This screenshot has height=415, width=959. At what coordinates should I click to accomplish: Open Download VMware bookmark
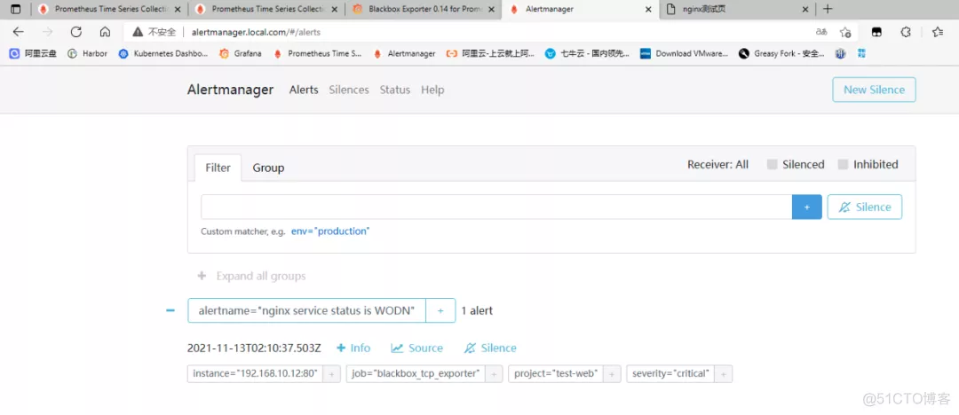click(x=684, y=54)
